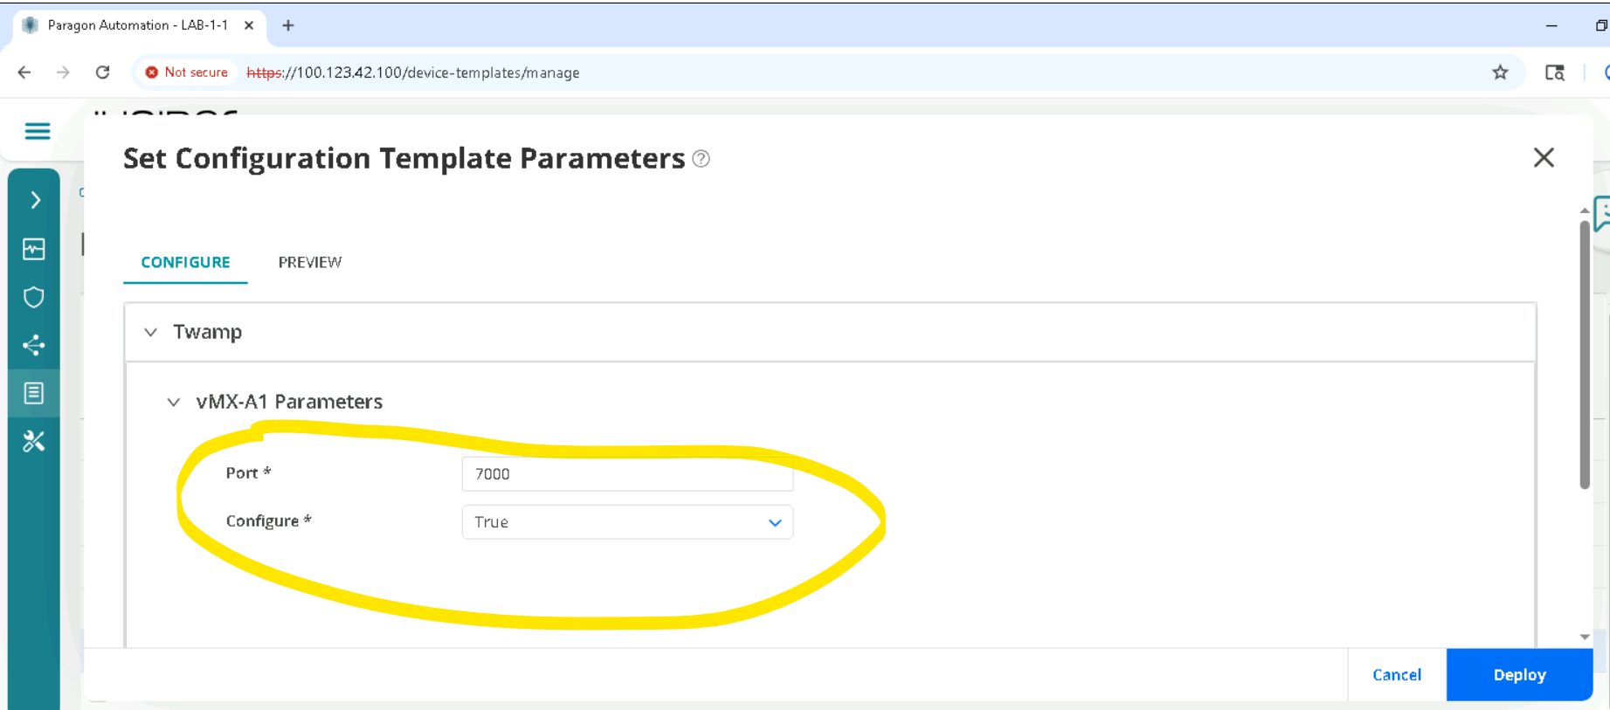This screenshot has width=1610, height=710.
Task: Click the dialog vertical scrollbar
Action: (x=1584, y=354)
